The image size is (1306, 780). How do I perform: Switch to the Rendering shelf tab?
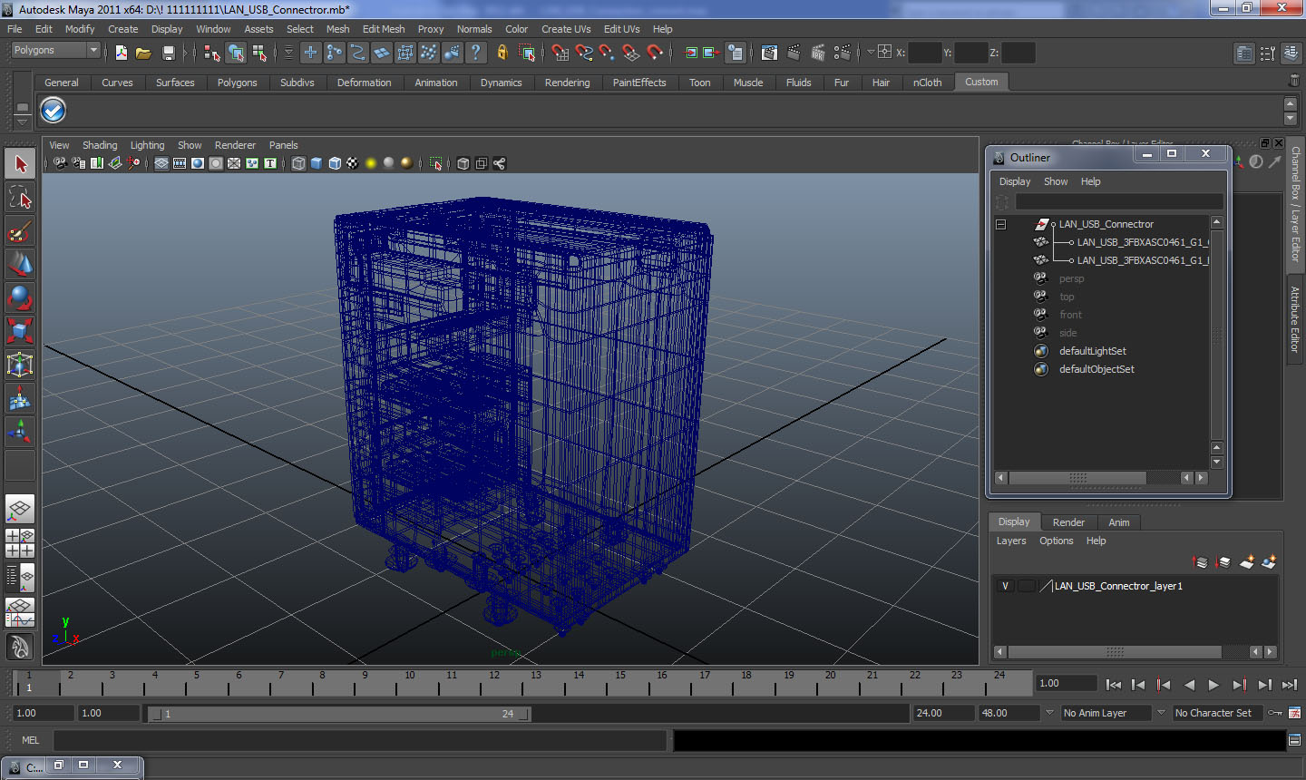pos(567,83)
